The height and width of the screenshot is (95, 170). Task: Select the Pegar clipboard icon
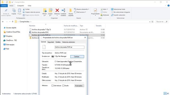pos(19,12)
